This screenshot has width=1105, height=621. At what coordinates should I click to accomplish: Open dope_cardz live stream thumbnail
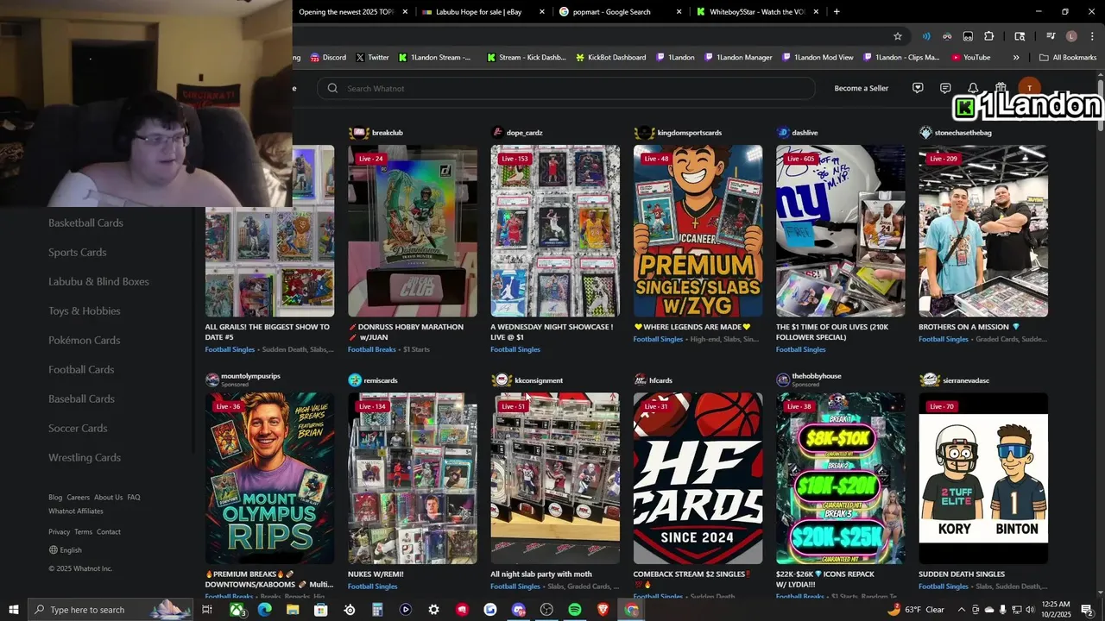pyautogui.click(x=555, y=231)
